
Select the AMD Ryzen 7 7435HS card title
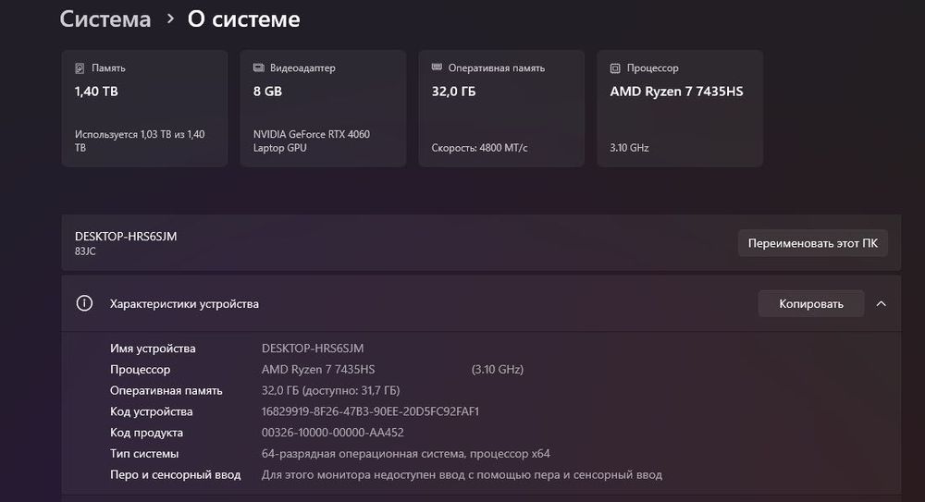tap(676, 92)
